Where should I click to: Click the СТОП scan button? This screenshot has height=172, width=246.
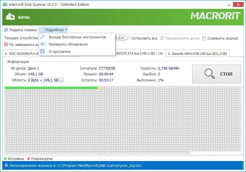click(216, 74)
